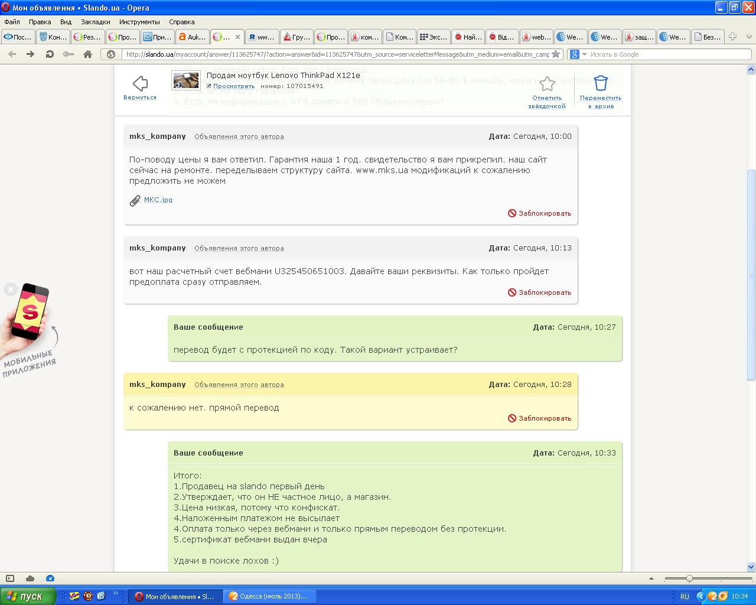Image resolution: width=756 pixels, height=605 pixels.
Task: Add a new browser tab
Action: tap(732, 37)
